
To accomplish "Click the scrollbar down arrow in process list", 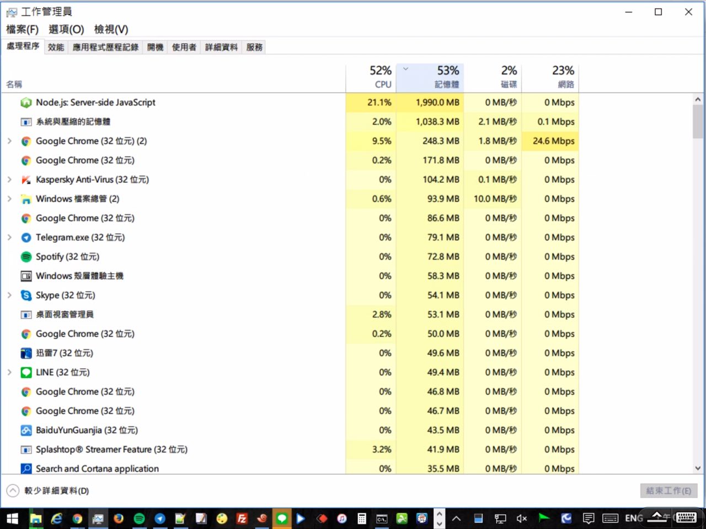I will click(x=698, y=468).
